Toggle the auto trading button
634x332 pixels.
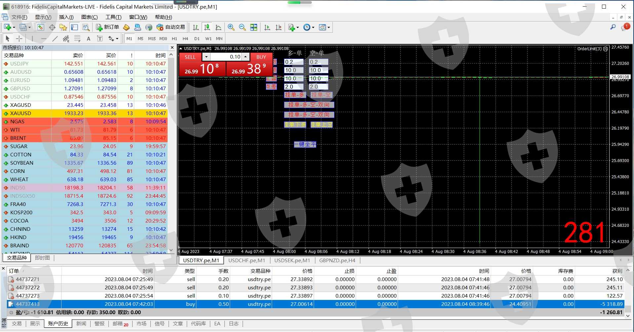pyautogui.click(x=171, y=27)
